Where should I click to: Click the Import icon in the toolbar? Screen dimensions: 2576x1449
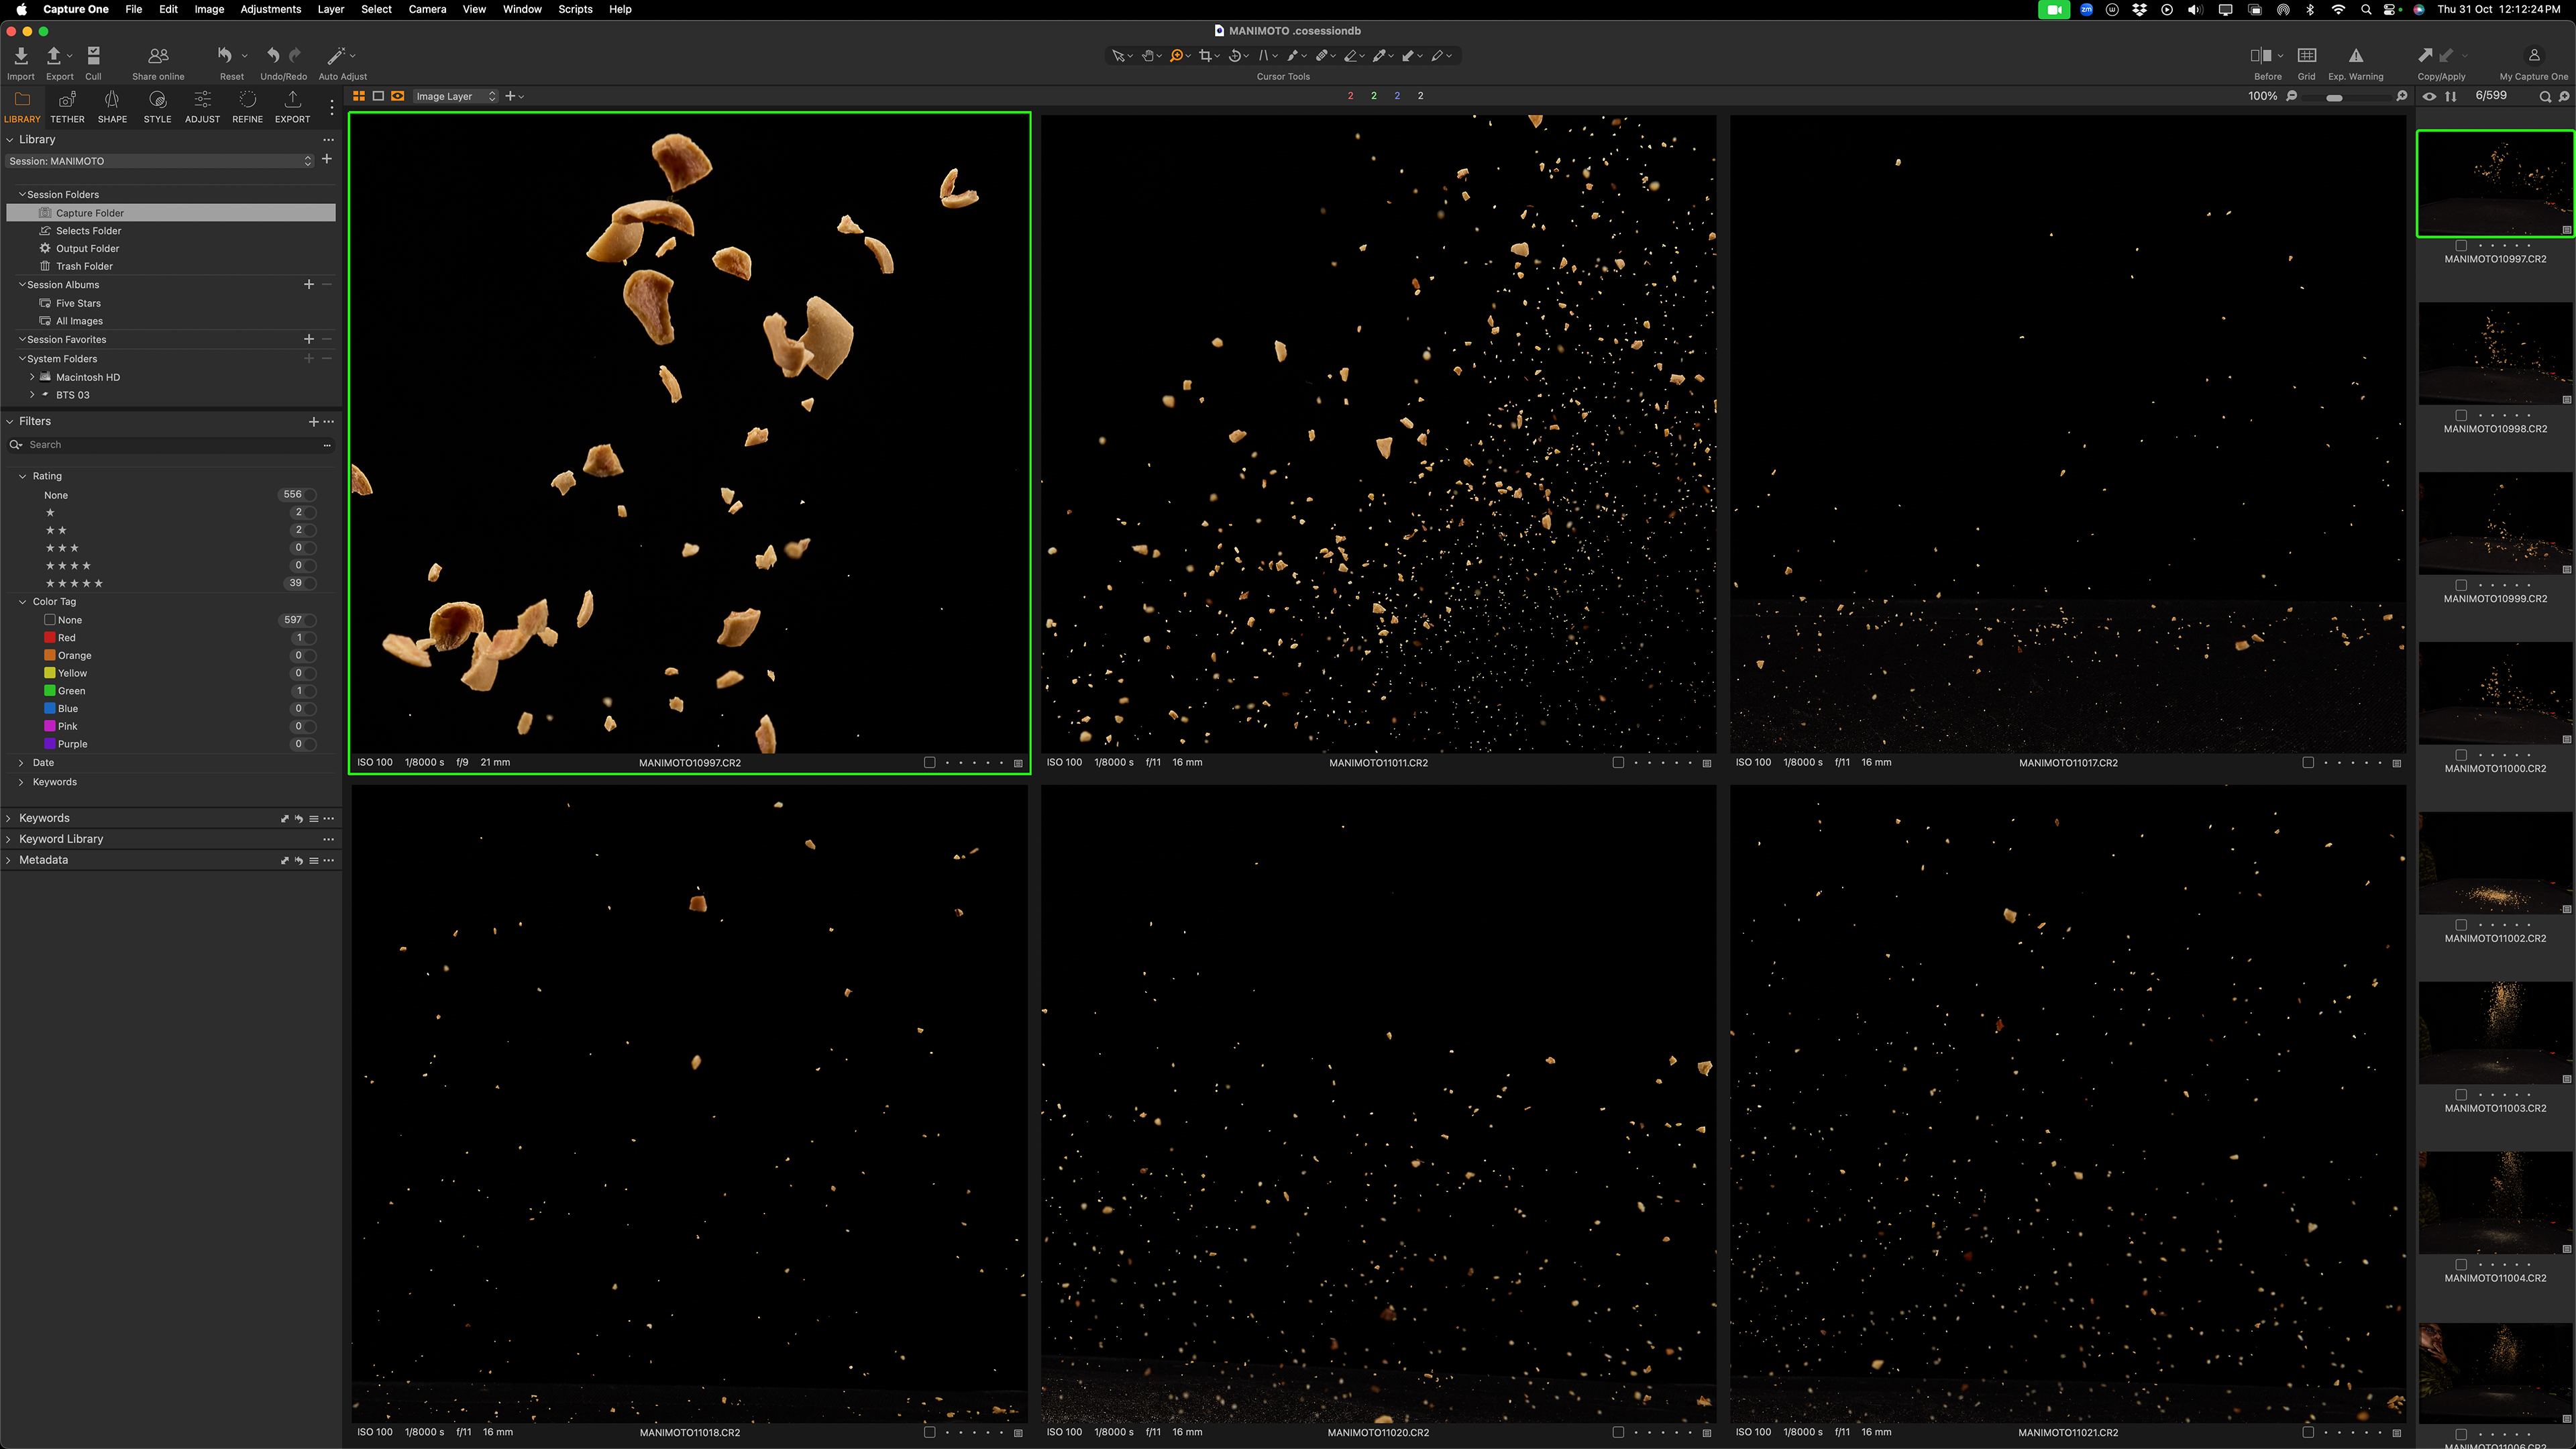[x=20, y=55]
